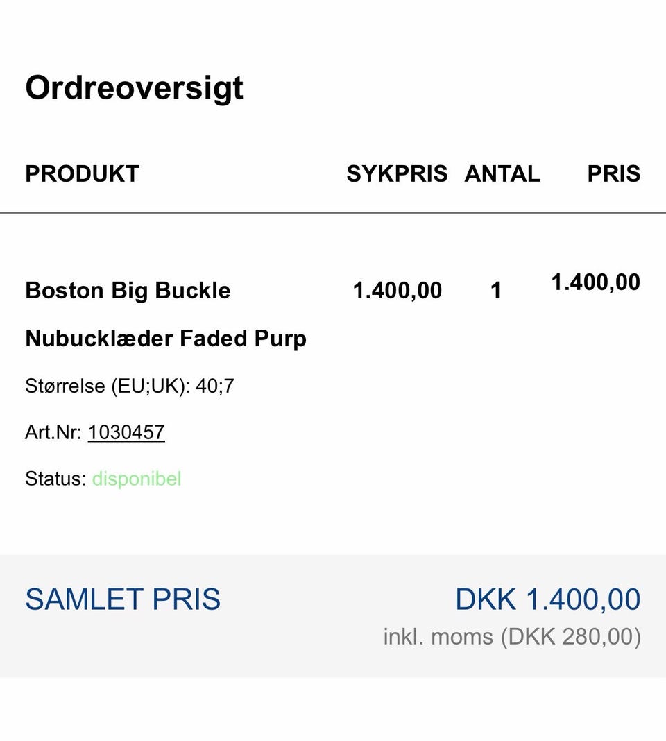Select the SYKPRIS column header
Viewport: 666px width, 741px height.
point(397,173)
